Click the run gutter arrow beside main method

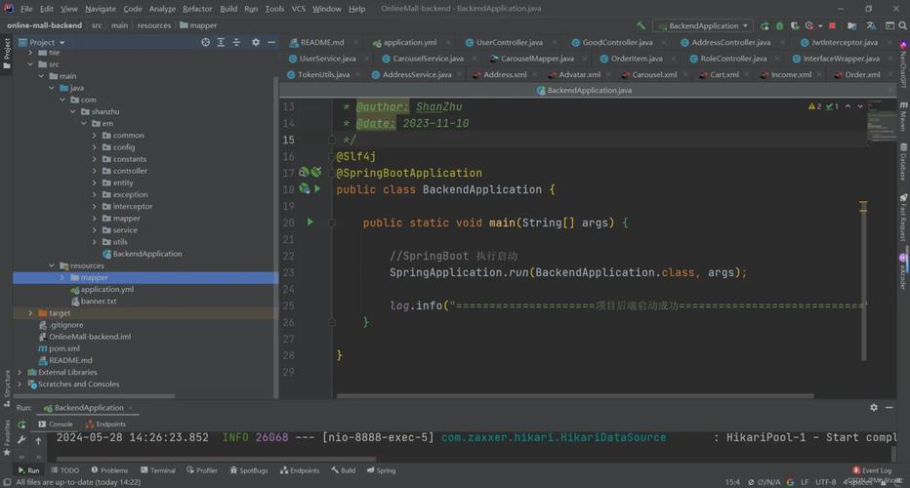pos(310,222)
